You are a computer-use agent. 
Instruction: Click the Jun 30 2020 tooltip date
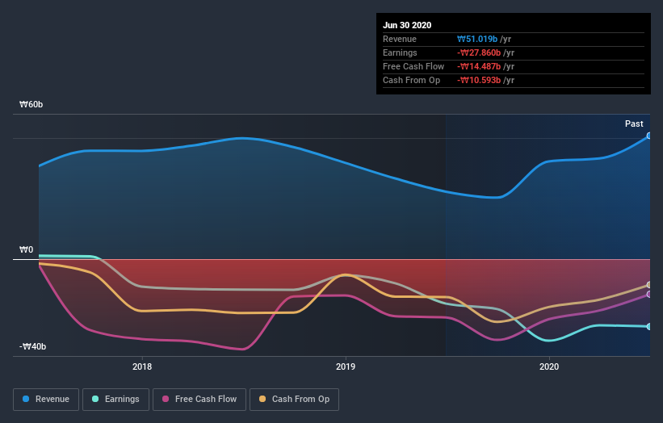pyautogui.click(x=407, y=25)
